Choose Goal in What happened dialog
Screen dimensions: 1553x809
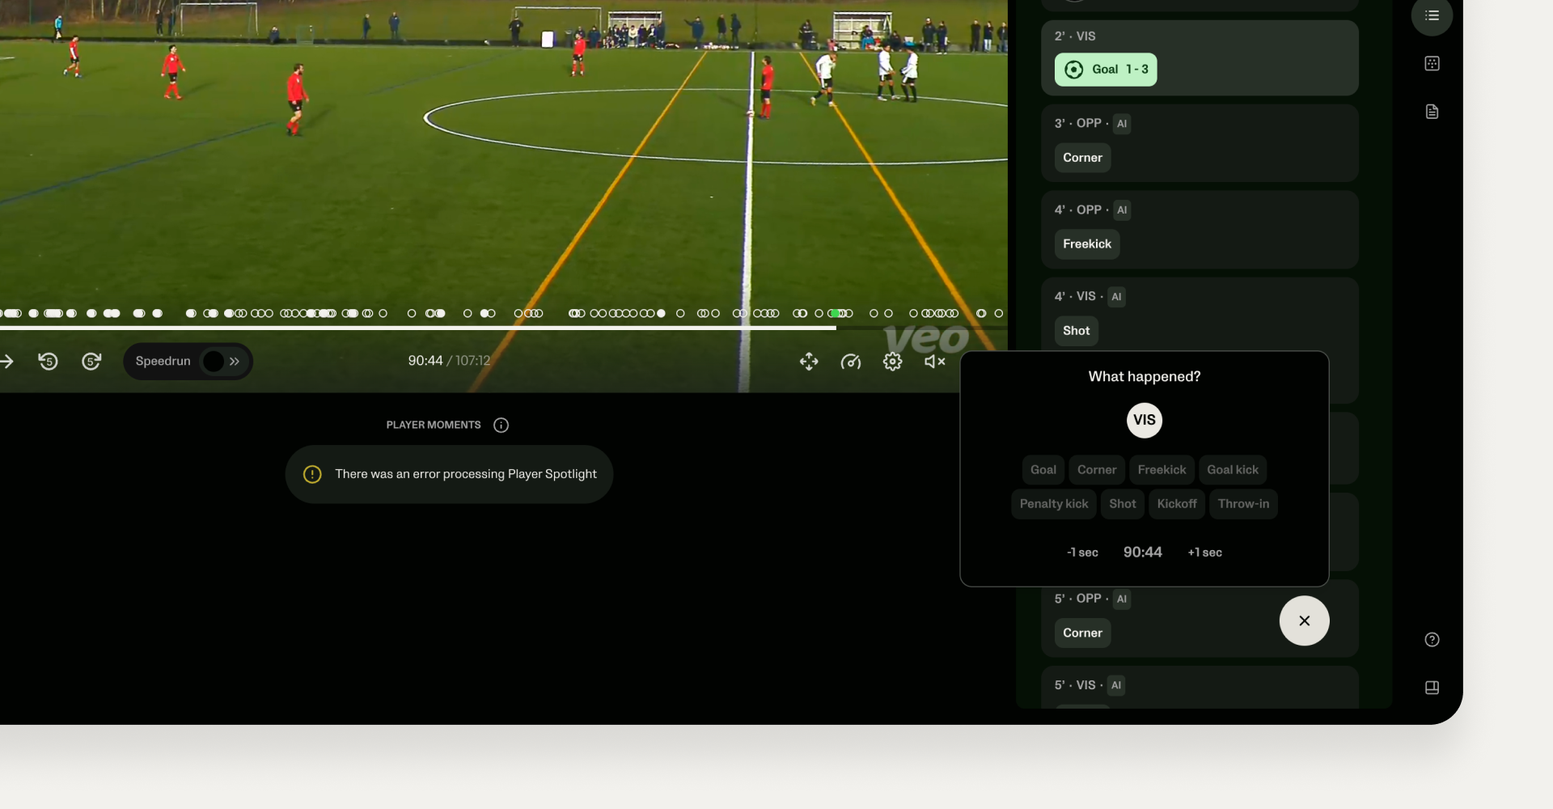click(x=1043, y=470)
